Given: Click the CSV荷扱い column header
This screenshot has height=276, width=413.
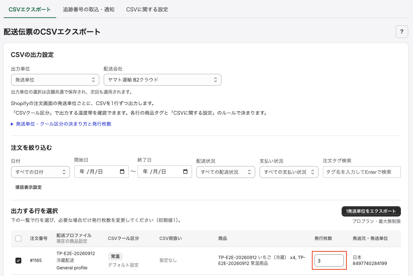Looking at the screenshot, I should 171,239.
